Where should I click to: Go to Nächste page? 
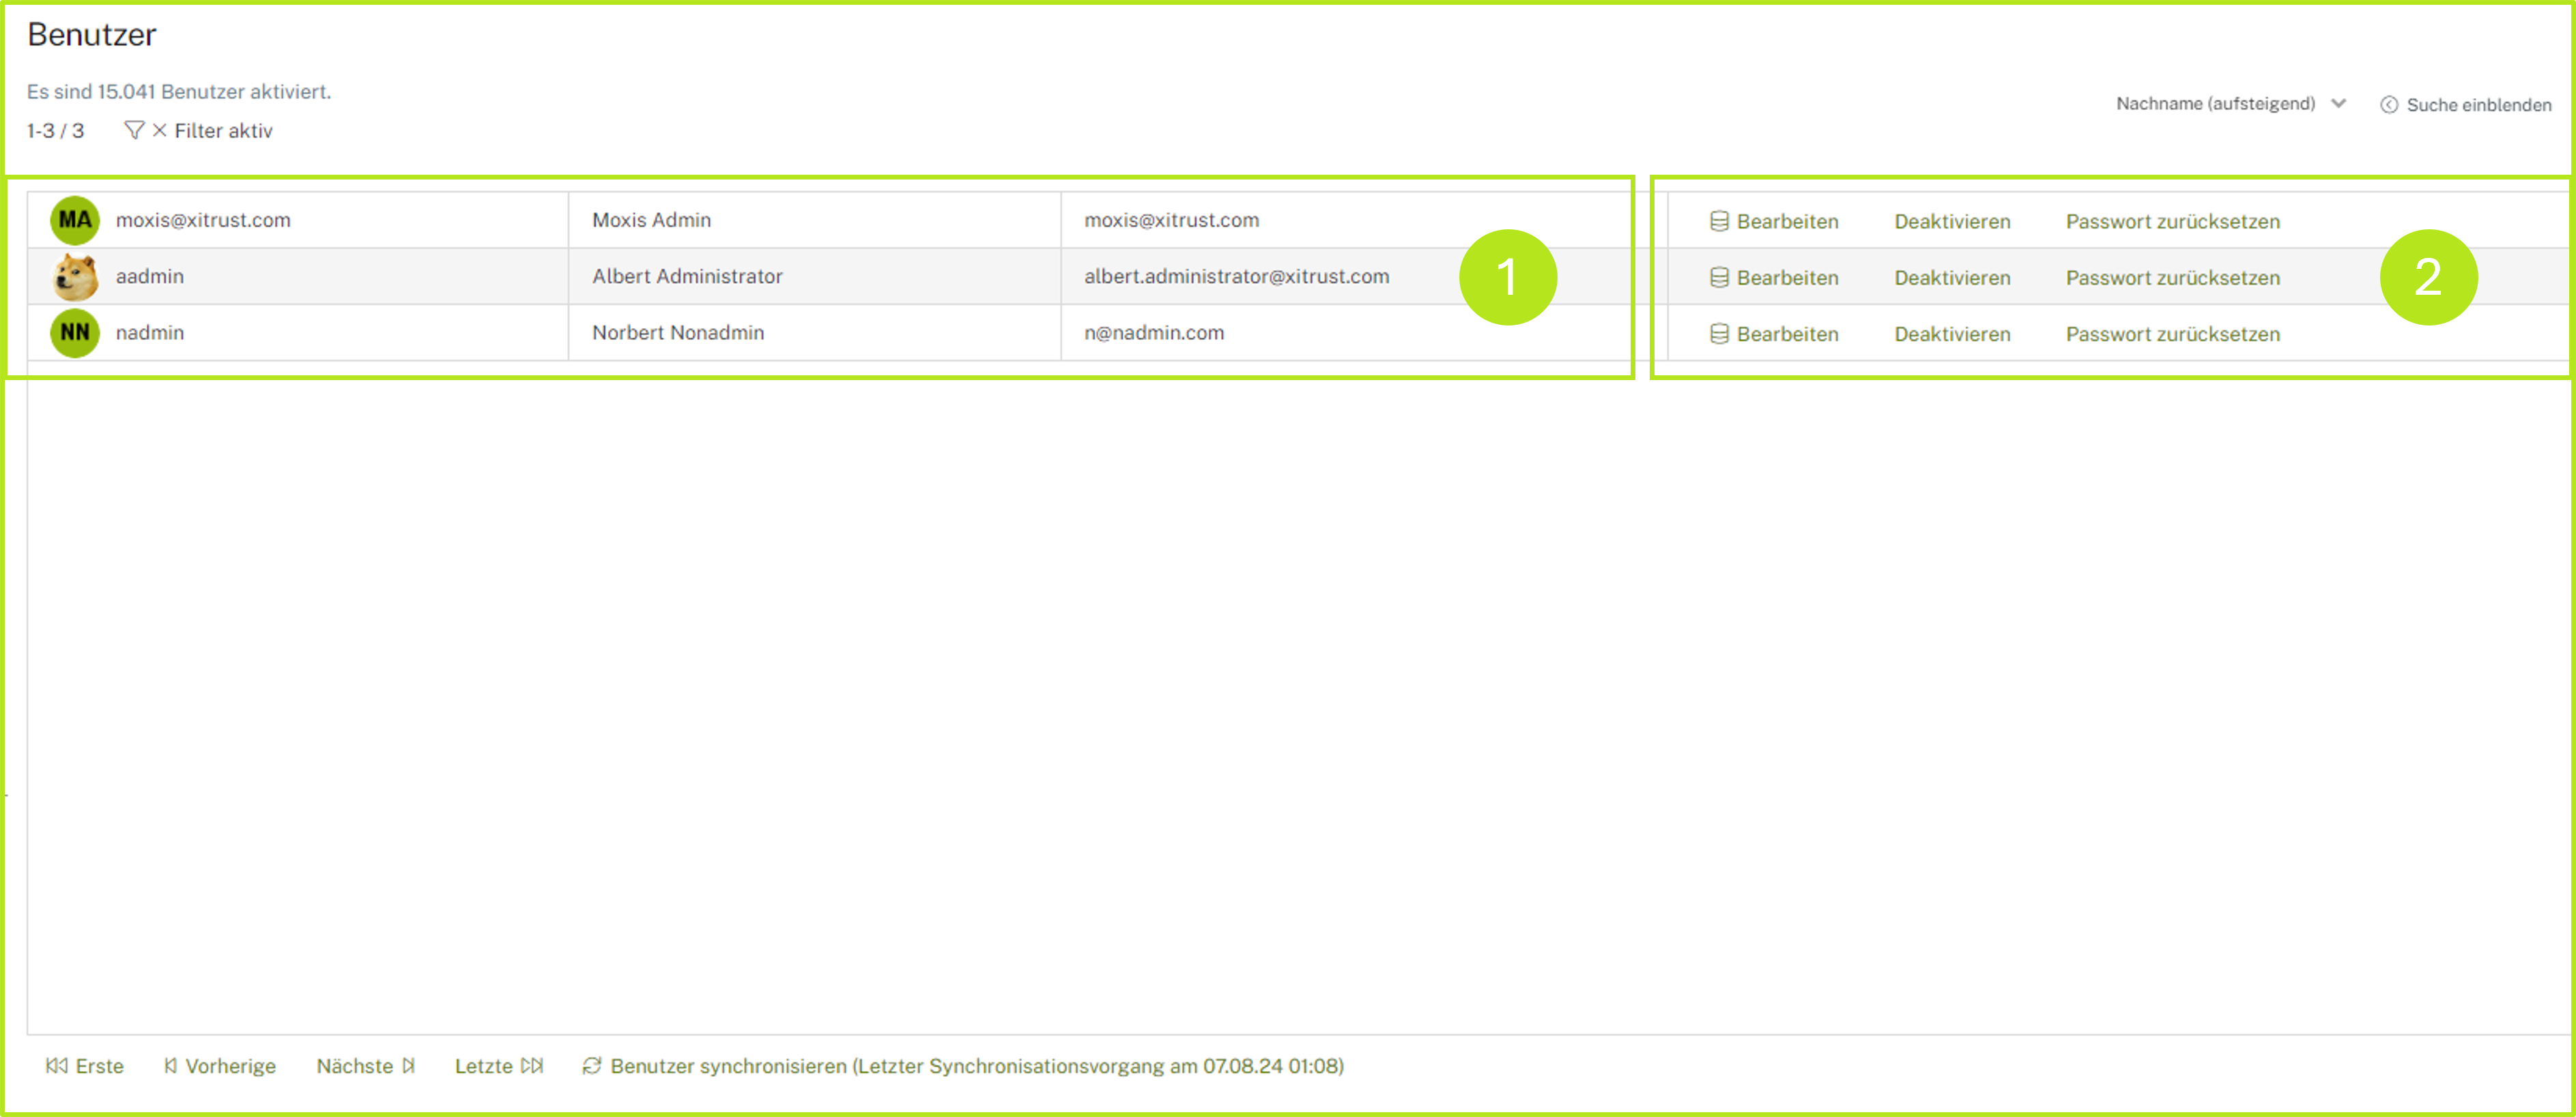(365, 1066)
